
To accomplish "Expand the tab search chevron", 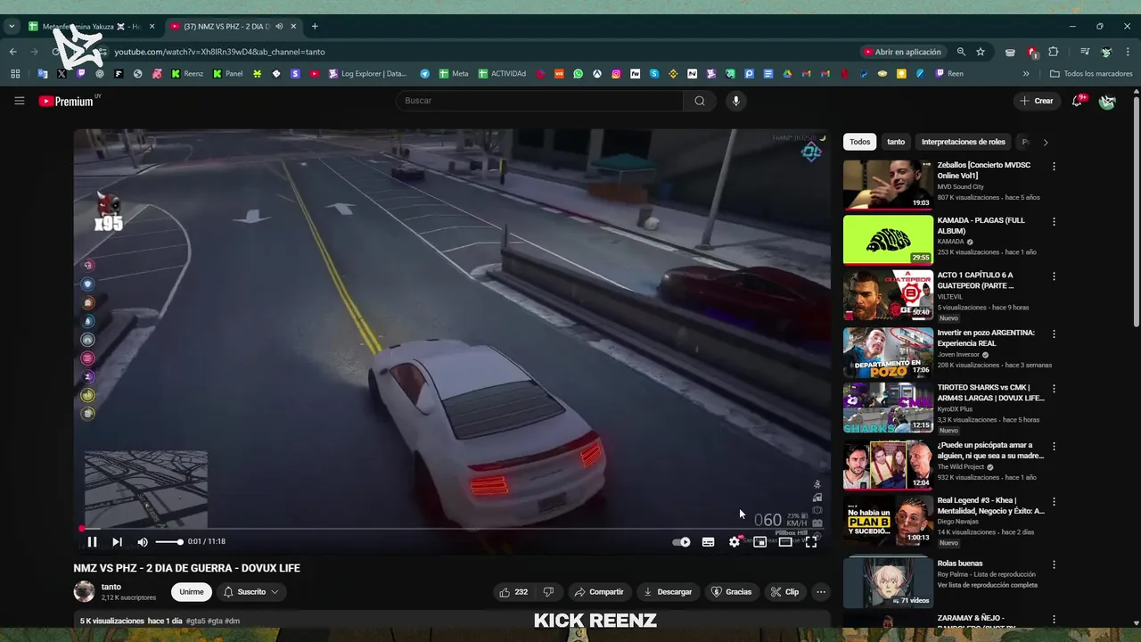I will (x=12, y=27).
